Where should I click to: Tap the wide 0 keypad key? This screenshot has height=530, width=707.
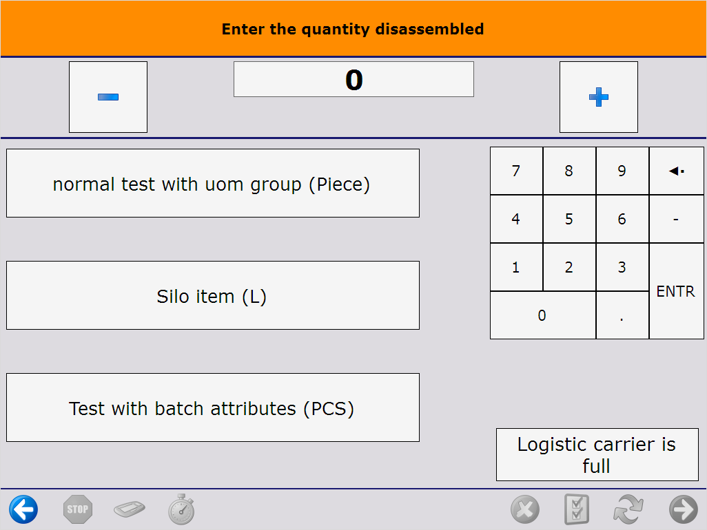tap(542, 315)
